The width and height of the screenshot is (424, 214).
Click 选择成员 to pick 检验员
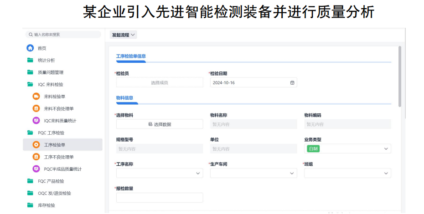(x=159, y=82)
